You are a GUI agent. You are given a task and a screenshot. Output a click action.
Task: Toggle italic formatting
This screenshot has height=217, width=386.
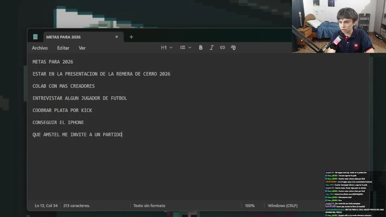tap(211, 48)
